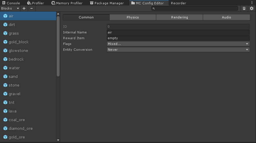Switch to the Physics tab
Image resolution: width=256 pixels, height=143 pixels.
click(133, 17)
